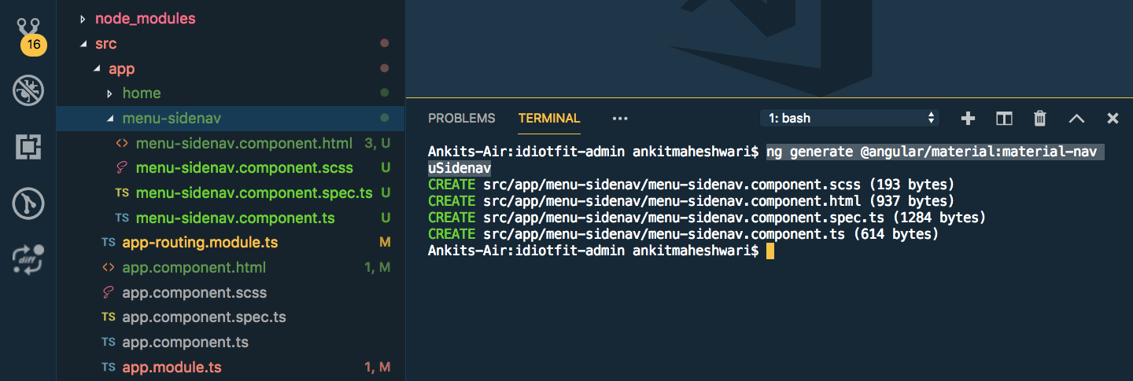Image resolution: width=1133 pixels, height=381 pixels.
Task: Kill terminal with trash icon
Action: [x=1040, y=118]
